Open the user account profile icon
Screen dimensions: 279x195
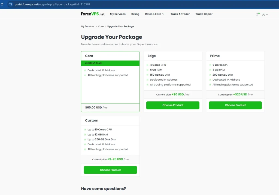click(x=263, y=14)
